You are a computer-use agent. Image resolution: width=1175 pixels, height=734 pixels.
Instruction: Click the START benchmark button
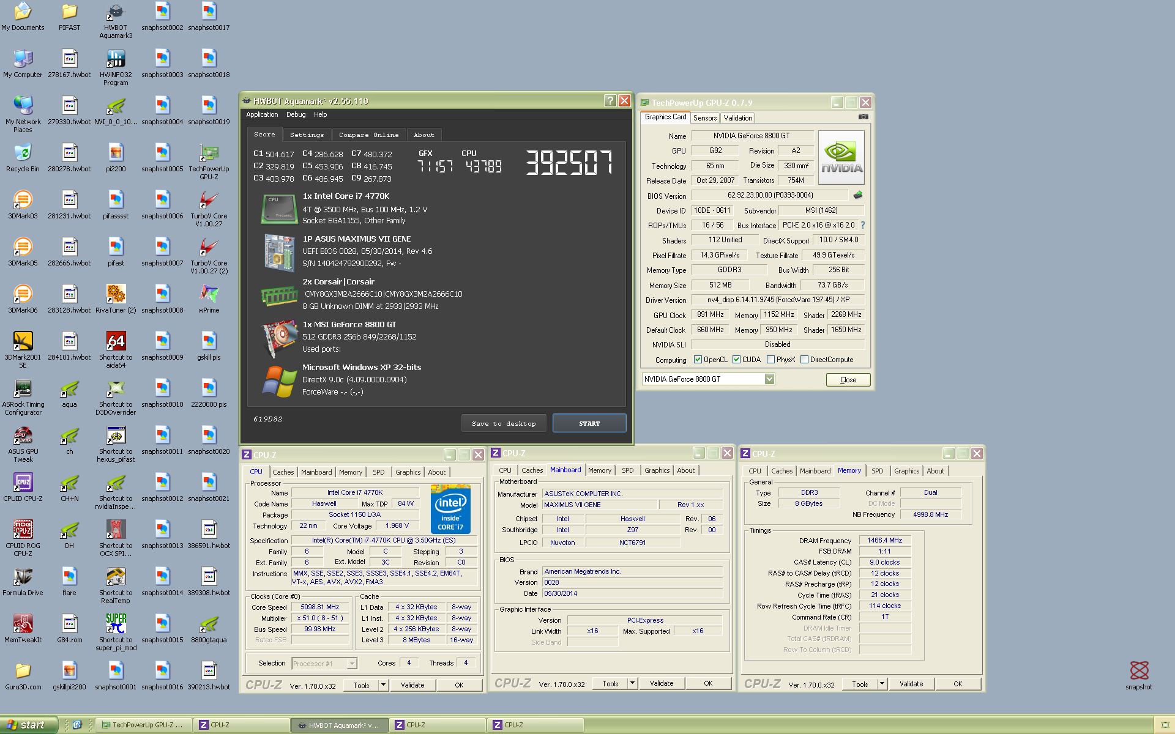click(589, 423)
